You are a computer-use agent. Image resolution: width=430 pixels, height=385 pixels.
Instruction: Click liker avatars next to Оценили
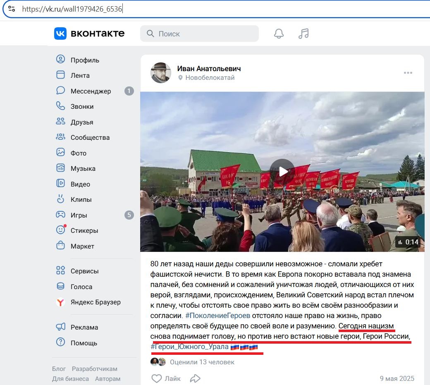[158, 362]
